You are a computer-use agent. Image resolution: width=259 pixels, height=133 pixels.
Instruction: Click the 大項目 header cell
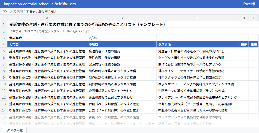[x=47, y=44]
